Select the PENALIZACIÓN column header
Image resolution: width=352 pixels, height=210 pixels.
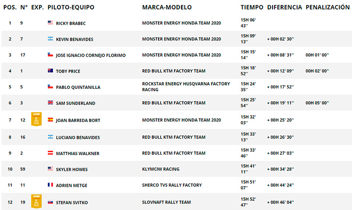(328, 7)
